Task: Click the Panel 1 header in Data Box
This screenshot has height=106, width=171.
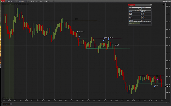Action: pos(140,9)
